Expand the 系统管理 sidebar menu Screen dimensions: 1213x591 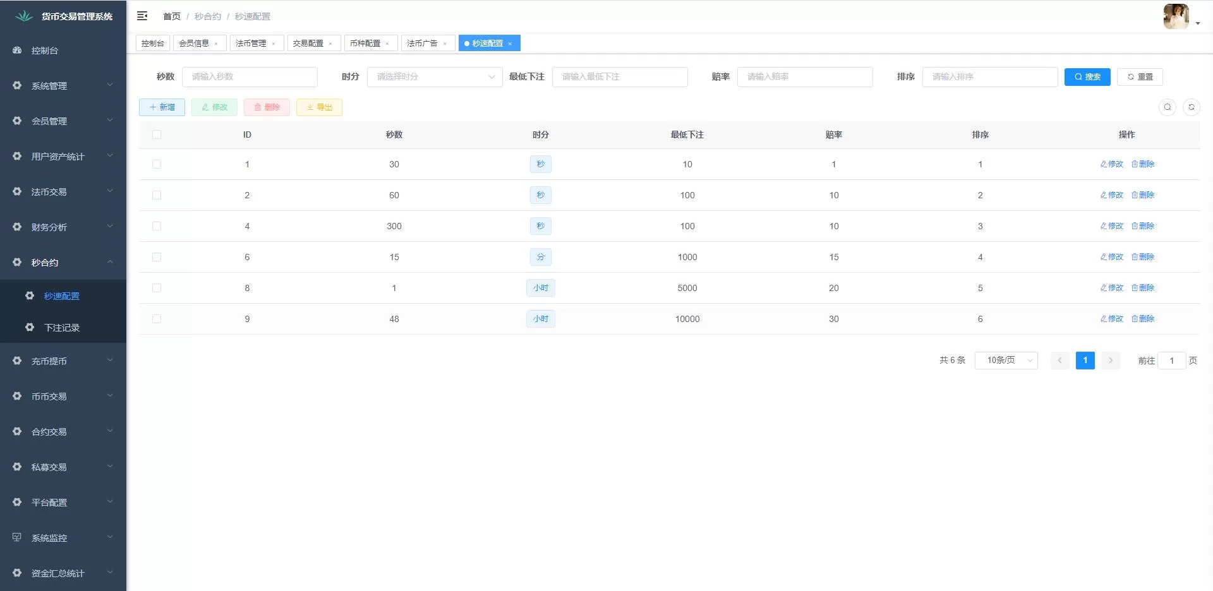pos(63,86)
